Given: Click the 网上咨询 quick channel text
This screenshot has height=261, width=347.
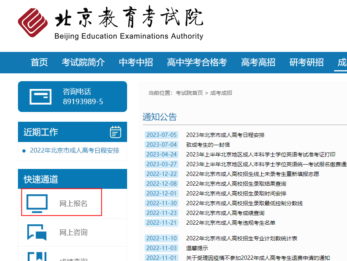Looking at the screenshot, I should pos(73,233).
